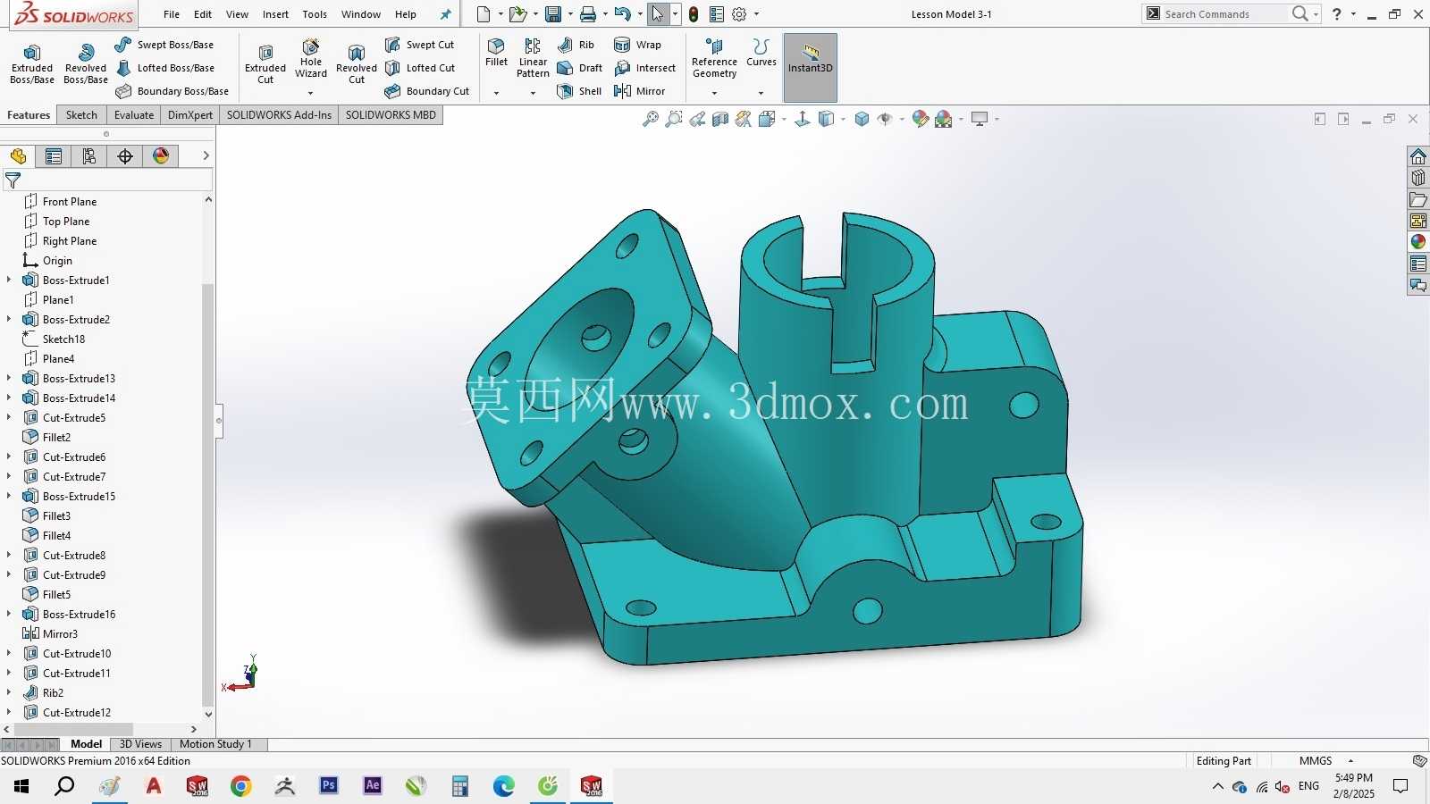Viewport: 1430px width, 804px height.
Task: Click the Section View icon
Action: pyautogui.click(x=720, y=119)
